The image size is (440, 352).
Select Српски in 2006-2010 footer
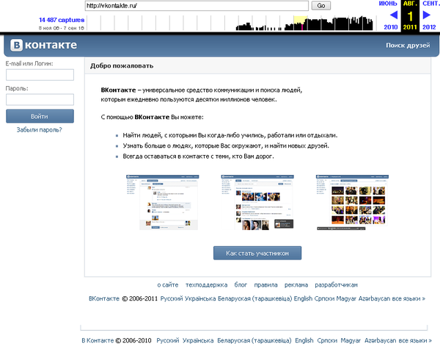tap(327, 340)
